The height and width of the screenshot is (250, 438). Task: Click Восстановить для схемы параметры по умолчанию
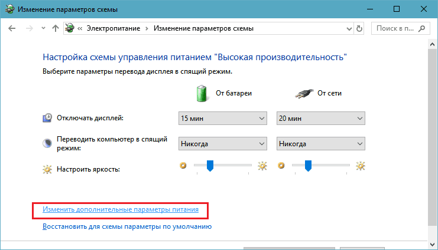127,226
